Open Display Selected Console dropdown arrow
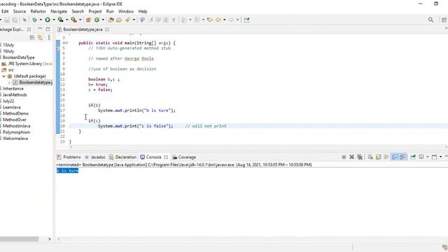448x252 pixels. pos(428,157)
